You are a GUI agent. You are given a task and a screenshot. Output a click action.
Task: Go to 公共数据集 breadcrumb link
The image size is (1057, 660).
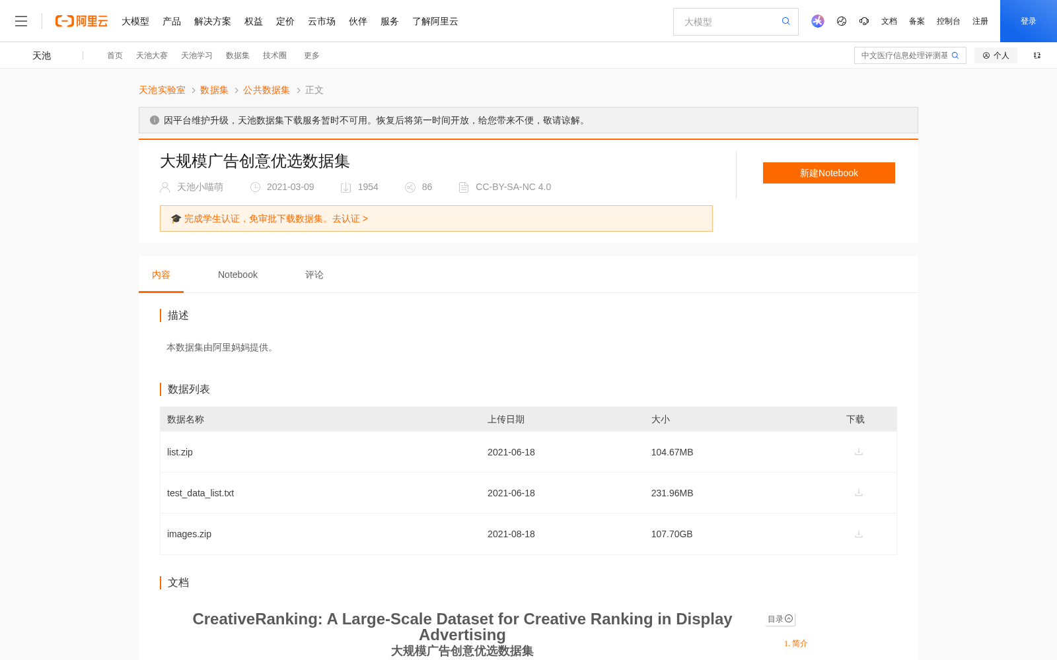coord(266,90)
